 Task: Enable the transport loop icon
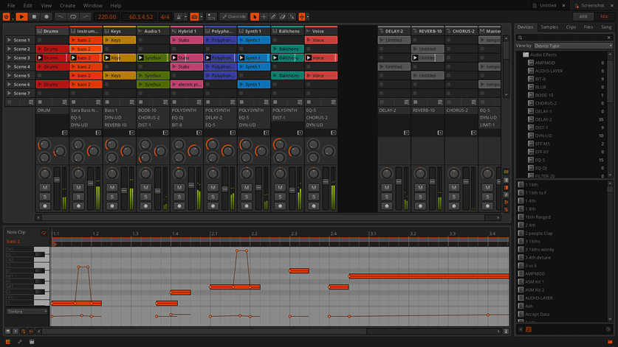coord(73,16)
